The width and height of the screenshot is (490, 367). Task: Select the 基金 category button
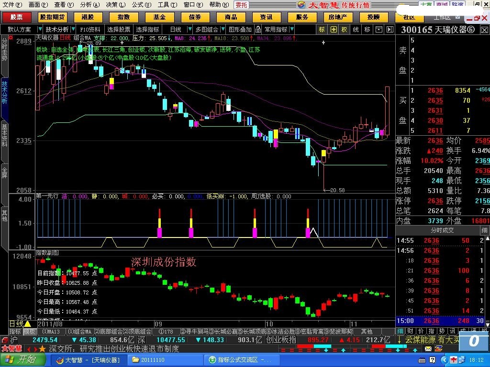coord(159,17)
